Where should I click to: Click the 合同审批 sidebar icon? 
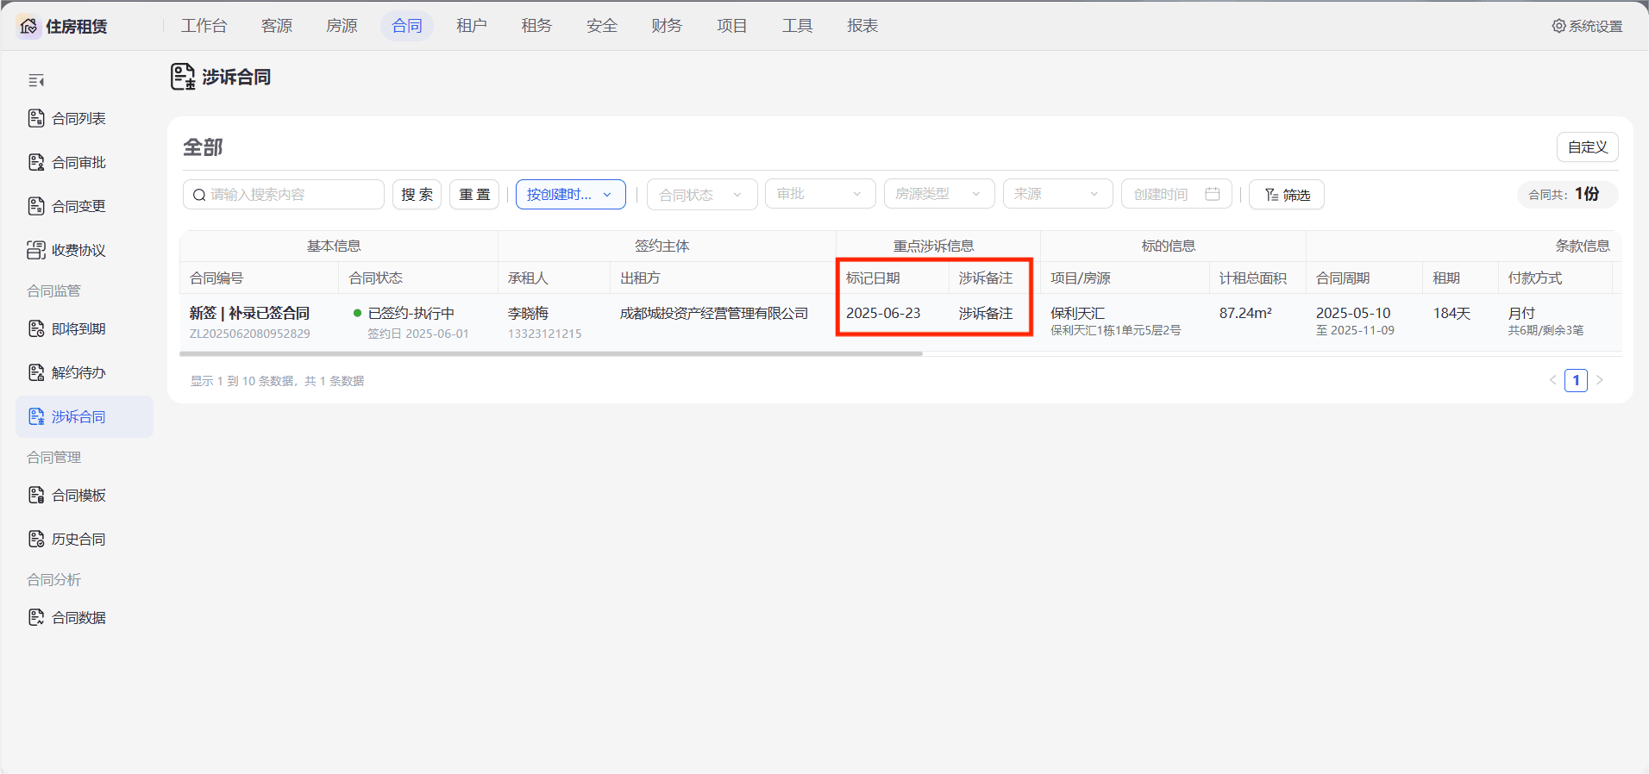[36, 162]
